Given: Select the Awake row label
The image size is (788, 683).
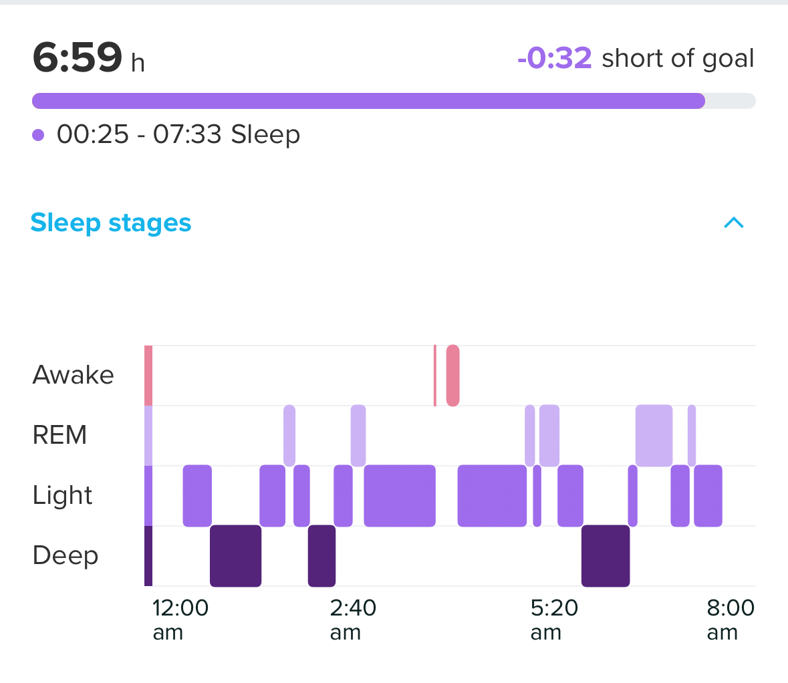Looking at the screenshot, I should coord(74,375).
